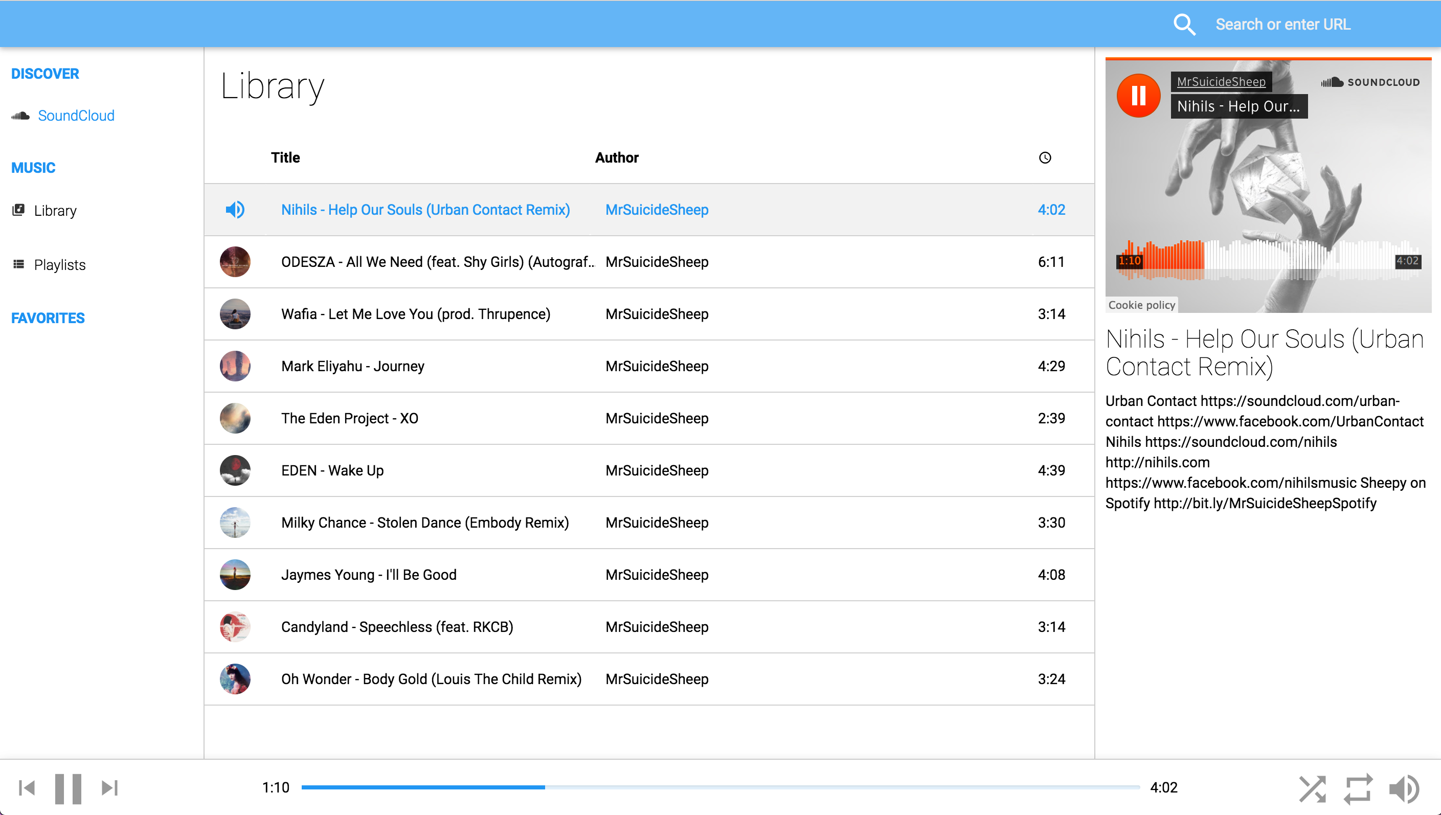
Task: Click the track heading in the right panel
Action: (x=1265, y=353)
